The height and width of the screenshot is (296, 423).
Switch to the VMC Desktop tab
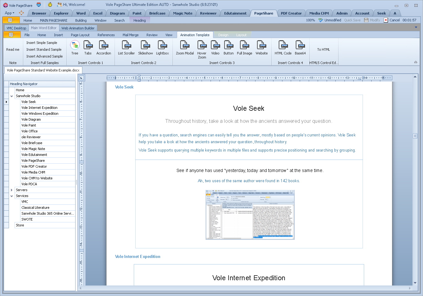tap(16, 28)
